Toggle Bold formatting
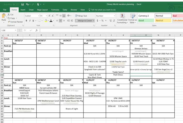 click(26, 20)
